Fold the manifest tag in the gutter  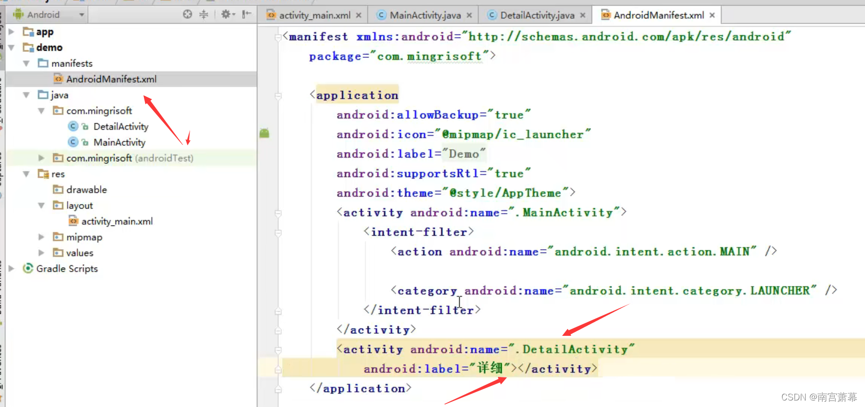278,37
